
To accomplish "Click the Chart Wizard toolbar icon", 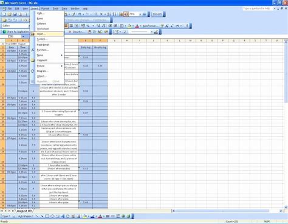I will pos(121,14).
